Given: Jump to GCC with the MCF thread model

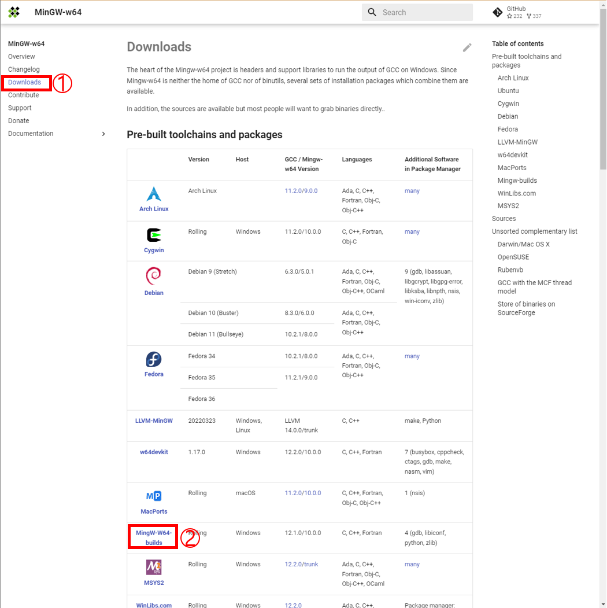Looking at the screenshot, I should point(534,287).
